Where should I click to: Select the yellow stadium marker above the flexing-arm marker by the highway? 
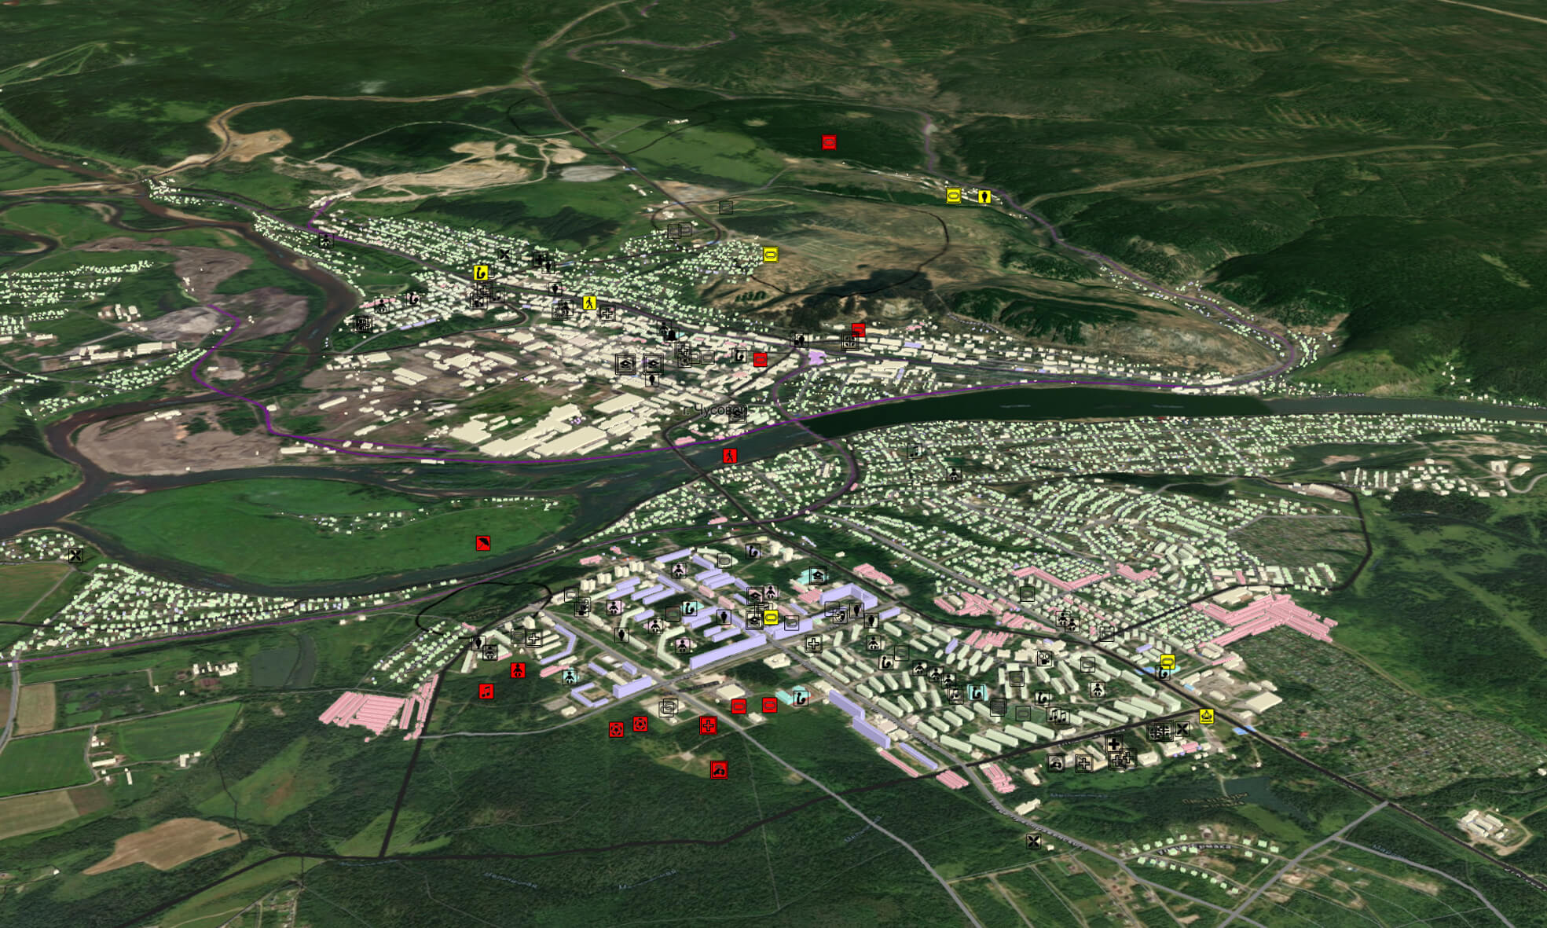point(1168,662)
